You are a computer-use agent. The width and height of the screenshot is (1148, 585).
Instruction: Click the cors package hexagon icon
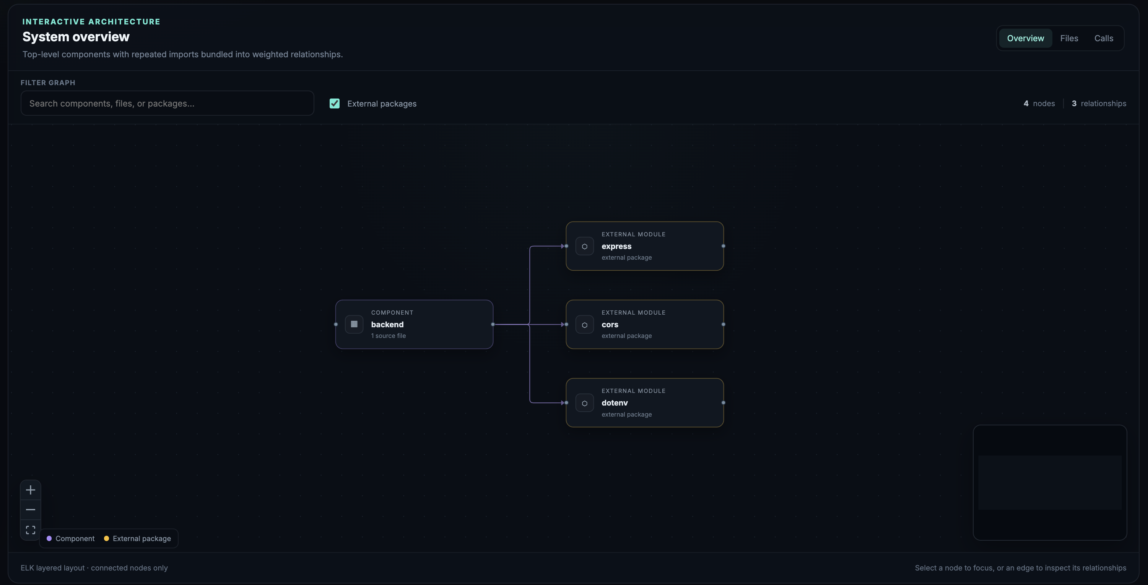[x=584, y=324]
